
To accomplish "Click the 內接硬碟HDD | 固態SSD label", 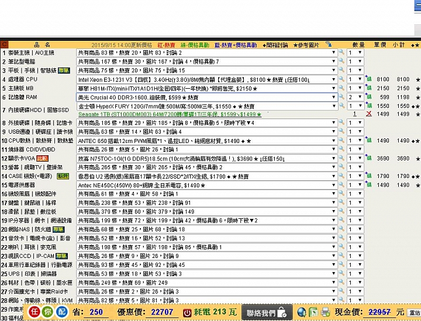I will point(39,110).
